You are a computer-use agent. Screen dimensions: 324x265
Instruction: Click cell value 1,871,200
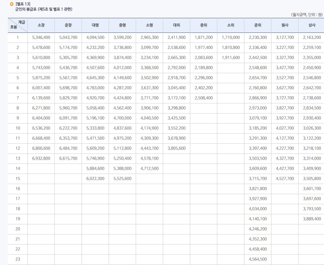(204, 37)
